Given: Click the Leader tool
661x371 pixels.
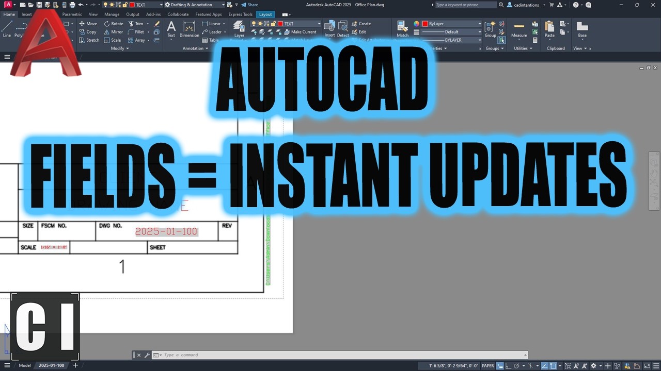Looking at the screenshot, I should click(x=212, y=32).
